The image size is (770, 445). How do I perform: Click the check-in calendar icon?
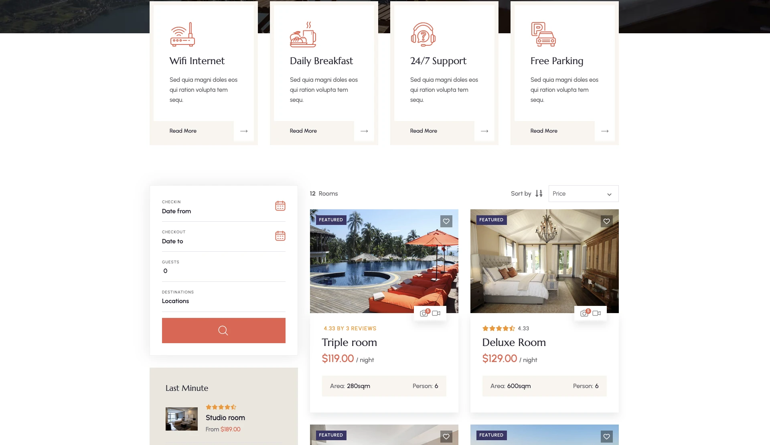(x=280, y=206)
